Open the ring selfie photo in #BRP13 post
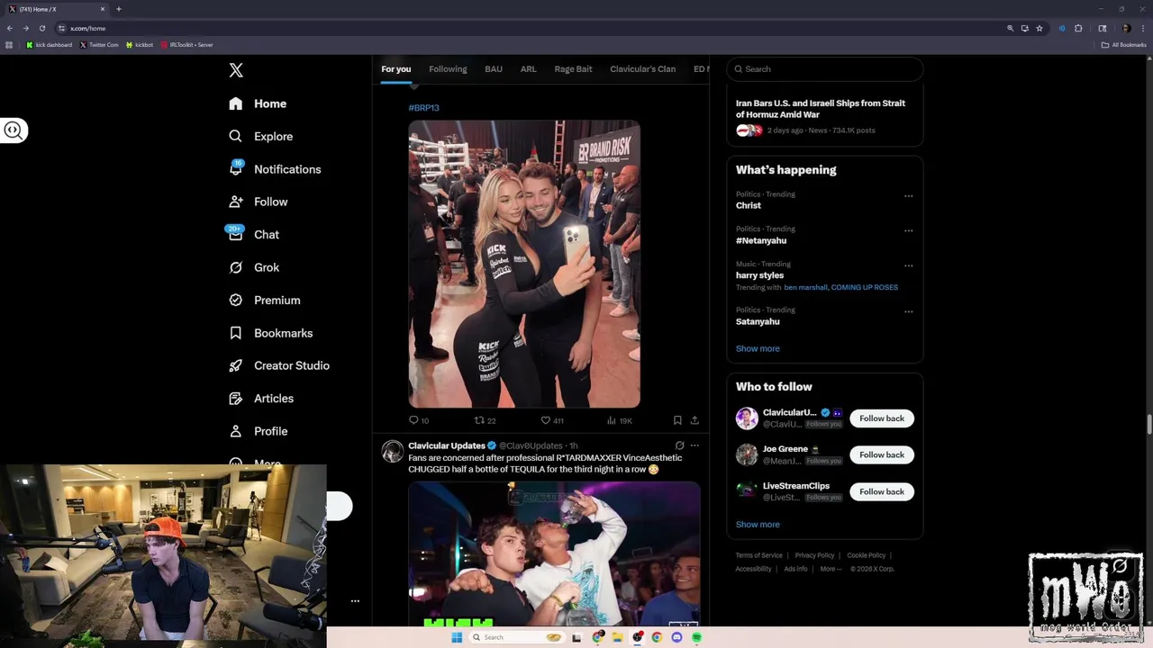1153x648 pixels. [x=524, y=265]
